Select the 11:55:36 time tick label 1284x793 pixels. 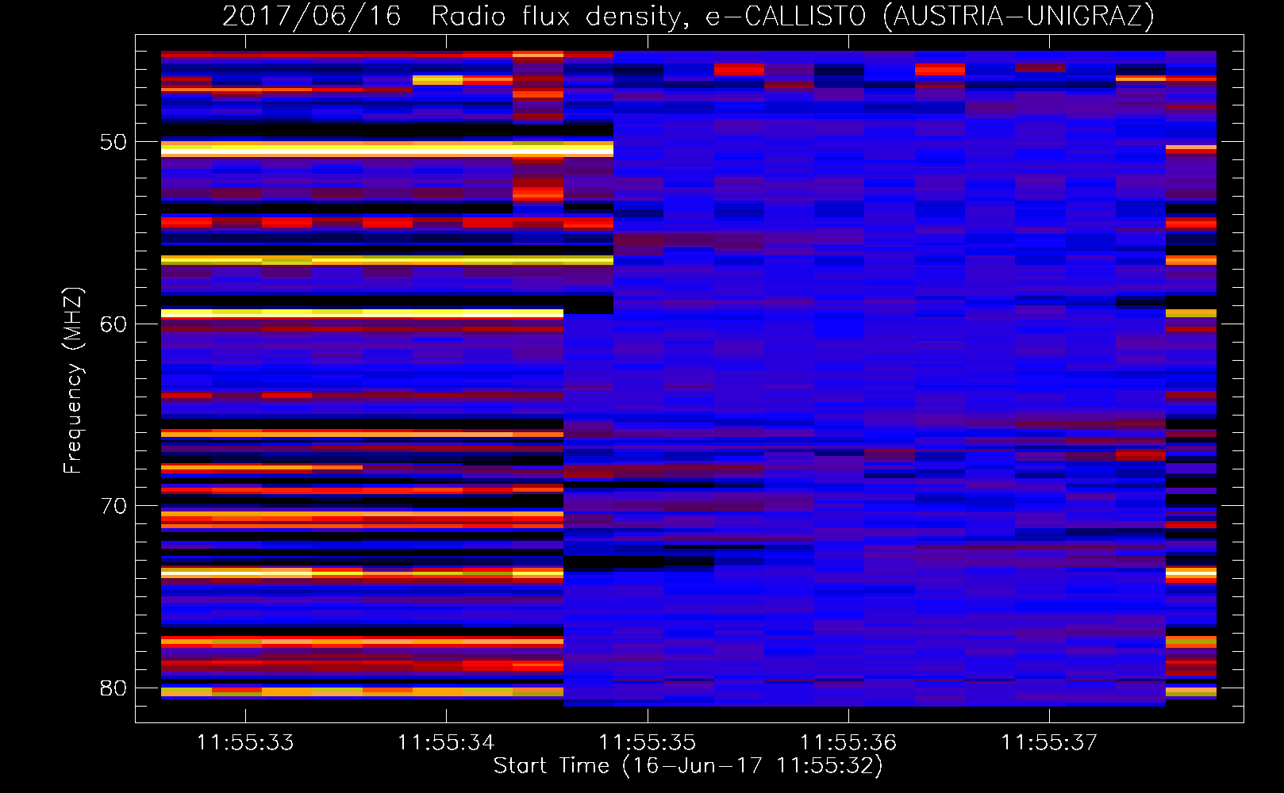click(848, 743)
